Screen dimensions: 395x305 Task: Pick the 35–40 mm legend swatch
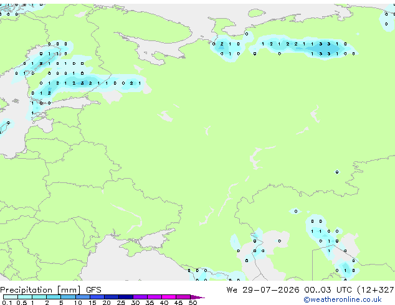(155, 297)
